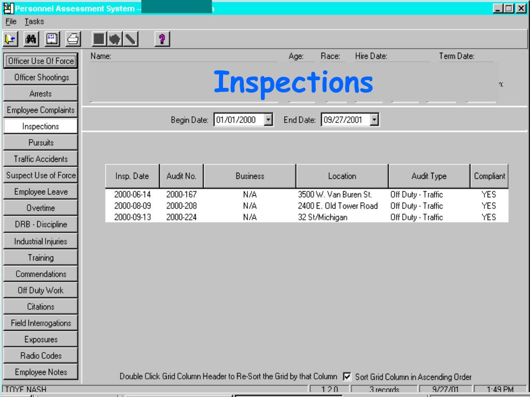Click the Audit No. column header
This screenshot has width=530, height=397.
(182, 176)
